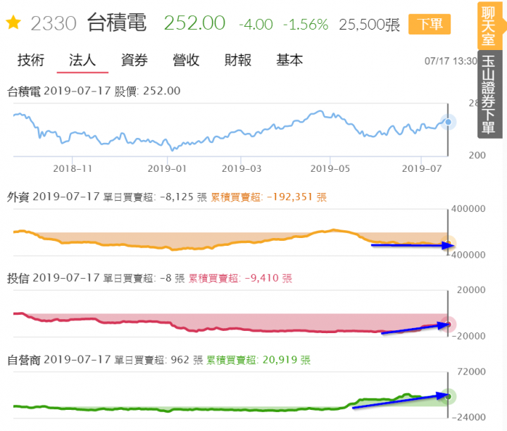The height and width of the screenshot is (431, 507).
Task: Select the 法人 tab
Action: coord(82,61)
